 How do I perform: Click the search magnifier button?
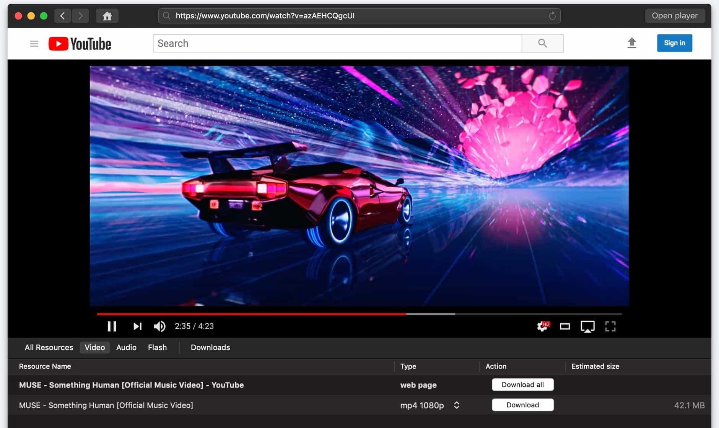click(542, 43)
